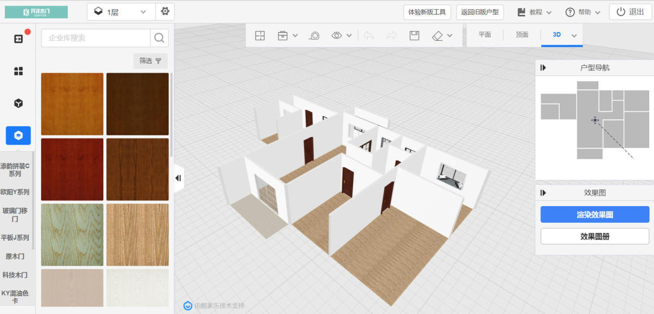Screen dimensions: 654x314
Task: Expand the toolbox dropdown arrow
Action: [x=295, y=35]
